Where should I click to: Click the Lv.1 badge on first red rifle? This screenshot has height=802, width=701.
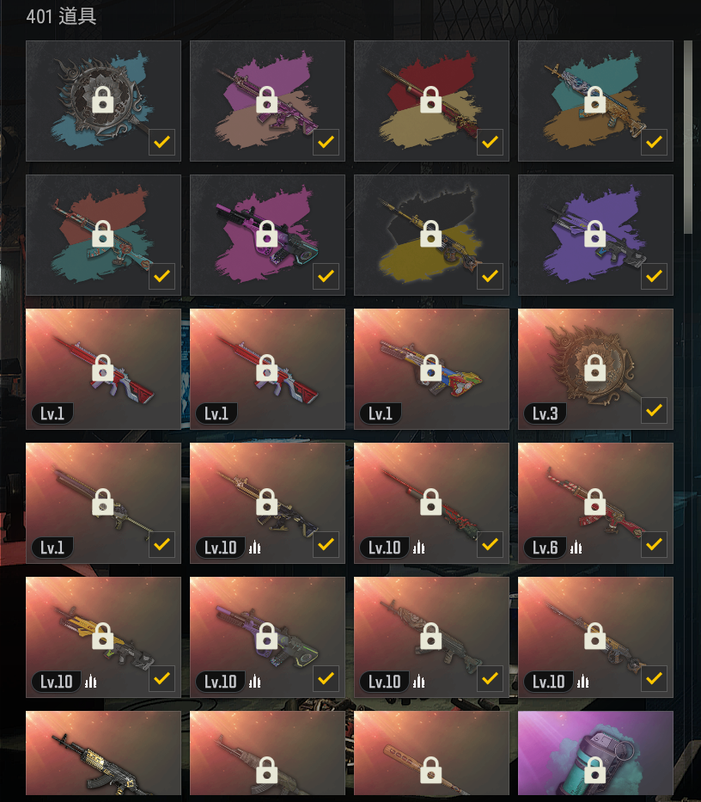52,413
